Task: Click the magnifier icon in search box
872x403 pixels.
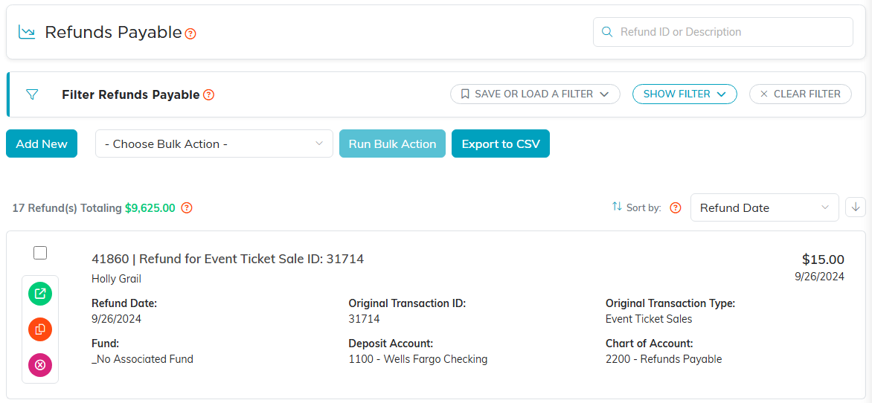Action: (x=607, y=32)
